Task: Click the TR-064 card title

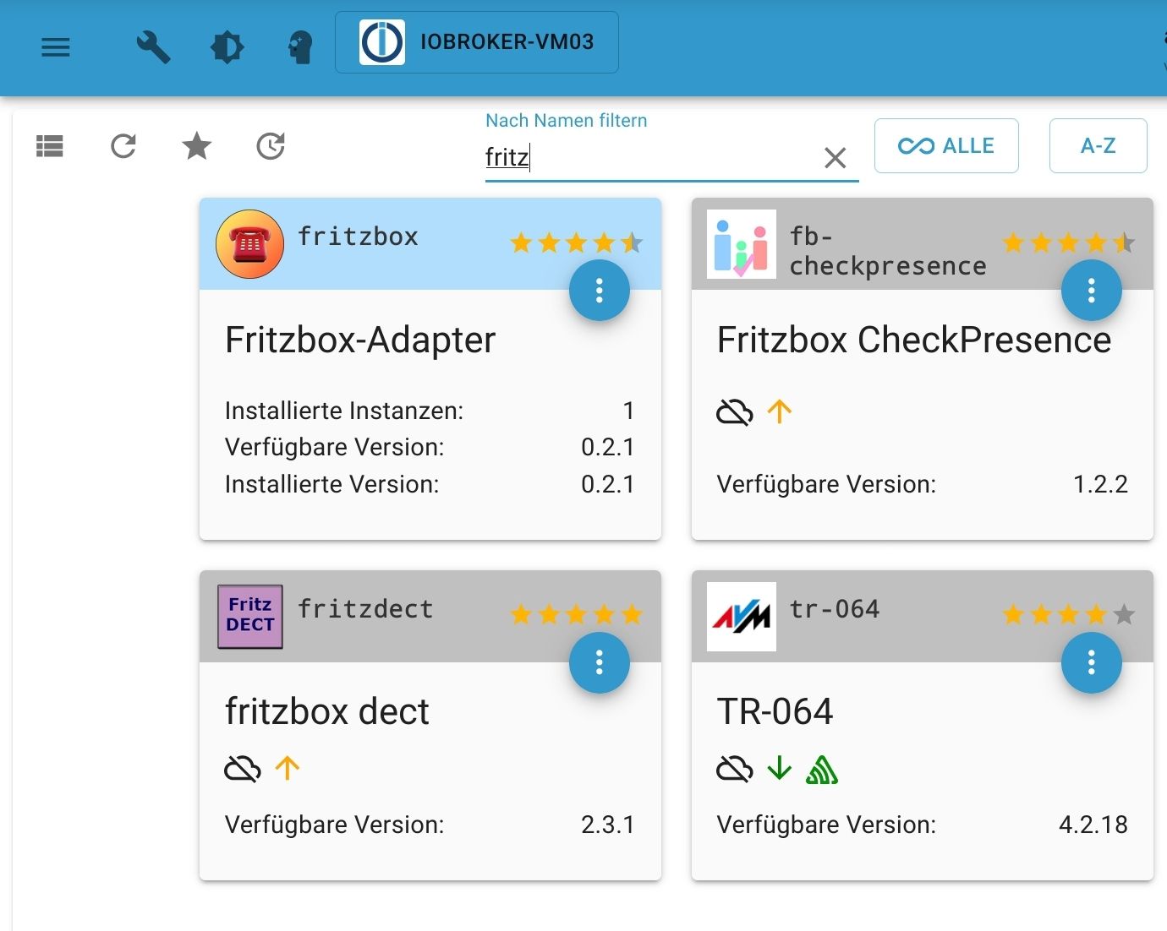Action: tap(775, 711)
